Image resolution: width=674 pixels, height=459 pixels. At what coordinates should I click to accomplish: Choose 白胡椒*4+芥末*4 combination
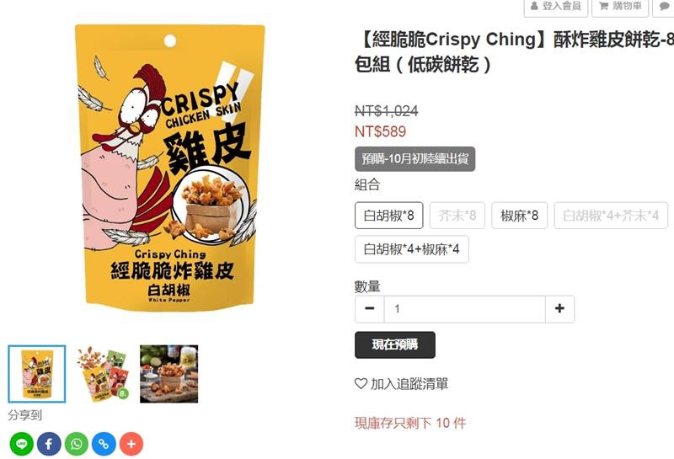coord(611,216)
